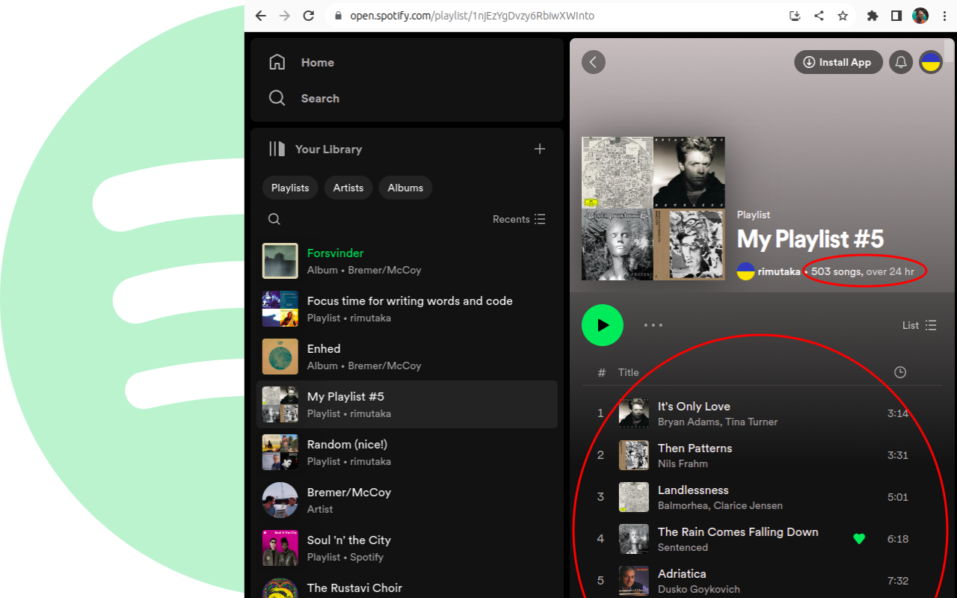Open the Forsvinder album
This screenshot has height=598, width=957.
pos(407,261)
